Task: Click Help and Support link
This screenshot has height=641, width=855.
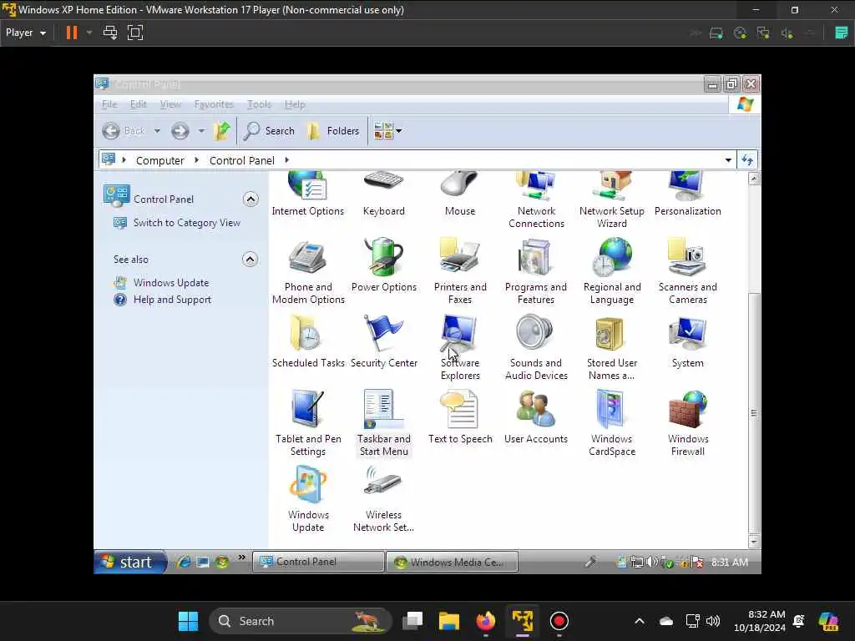Action: tap(172, 300)
